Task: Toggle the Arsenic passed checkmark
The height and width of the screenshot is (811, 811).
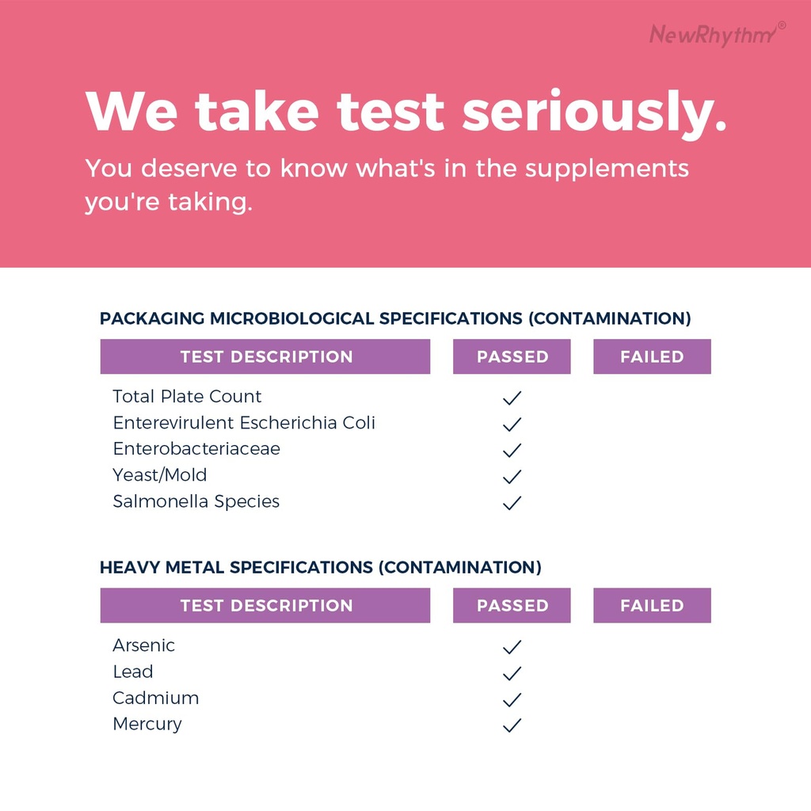Action: (512, 646)
